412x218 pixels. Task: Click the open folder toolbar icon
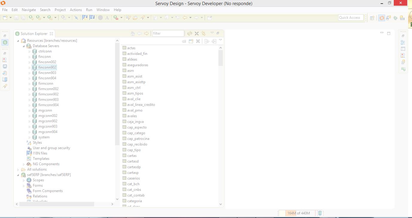click(135, 18)
